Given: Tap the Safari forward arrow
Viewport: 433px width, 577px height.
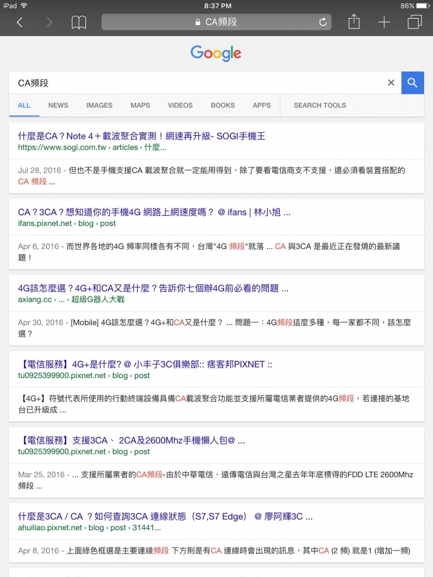Looking at the screenshot, I should [x=49, y=22].
